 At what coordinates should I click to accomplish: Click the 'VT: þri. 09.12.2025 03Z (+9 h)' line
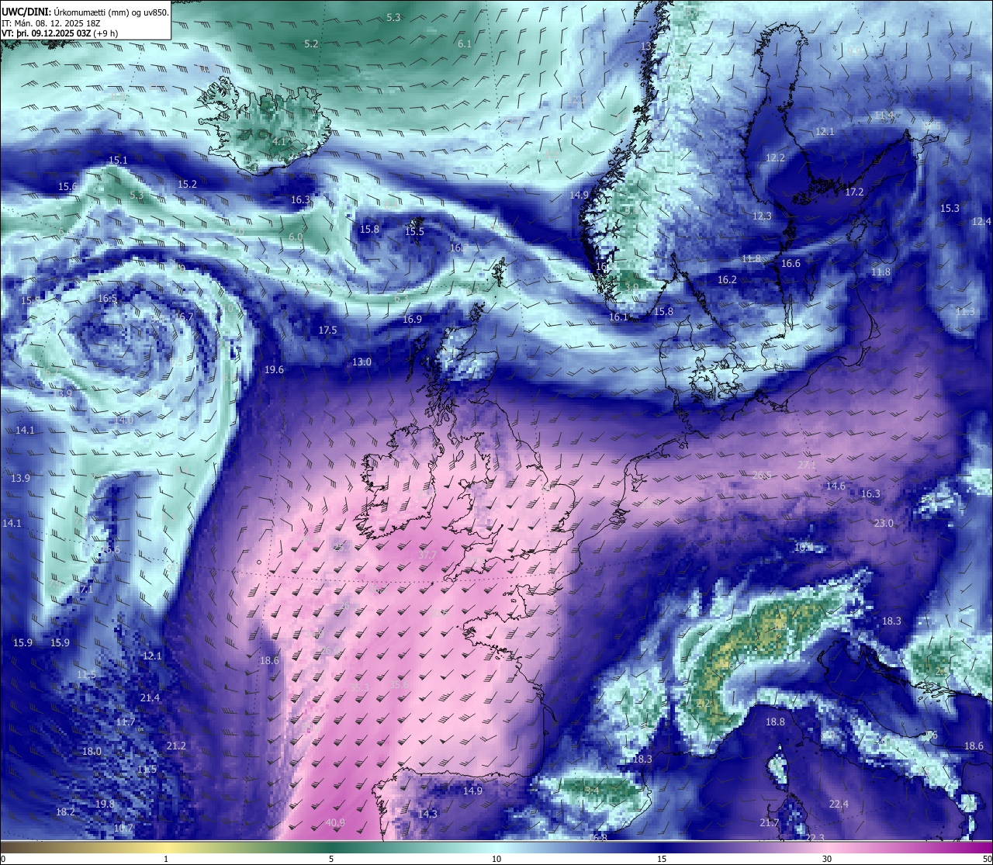[x=60, y=33]
